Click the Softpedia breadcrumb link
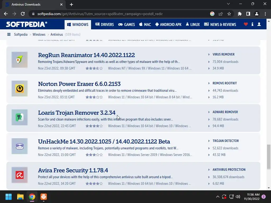This screenshot has width=271, height=203. click(21, 34)
